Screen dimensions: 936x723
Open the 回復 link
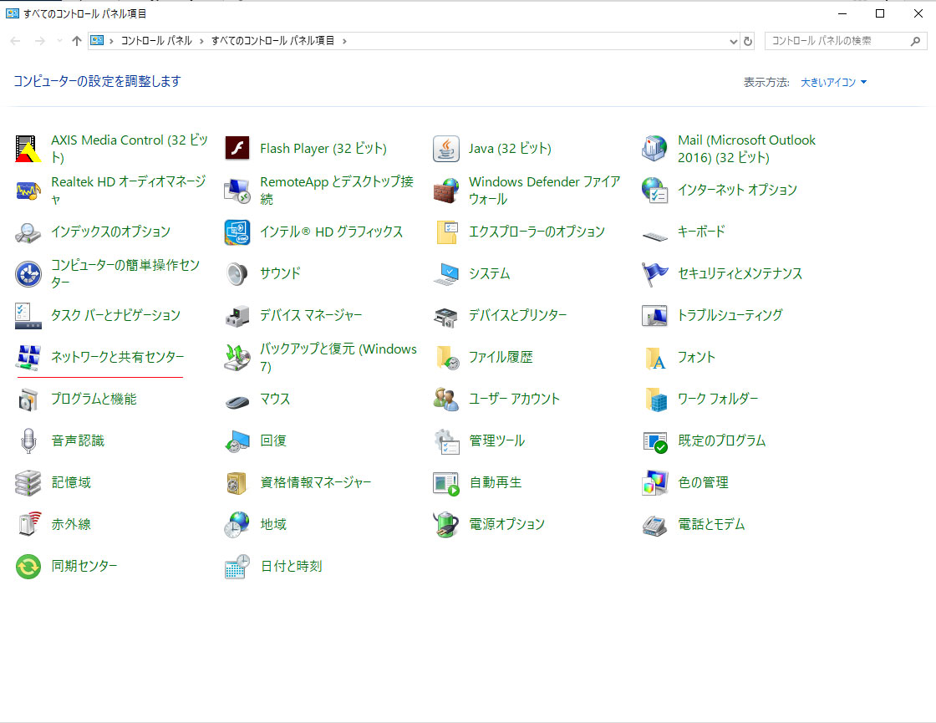[x=273, y=440]
